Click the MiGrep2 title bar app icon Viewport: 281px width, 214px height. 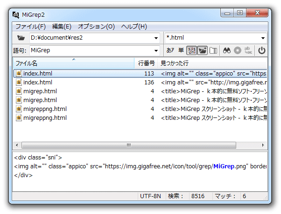pos(16,15)
